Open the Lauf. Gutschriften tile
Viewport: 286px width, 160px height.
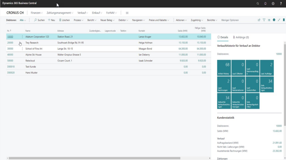253,84
